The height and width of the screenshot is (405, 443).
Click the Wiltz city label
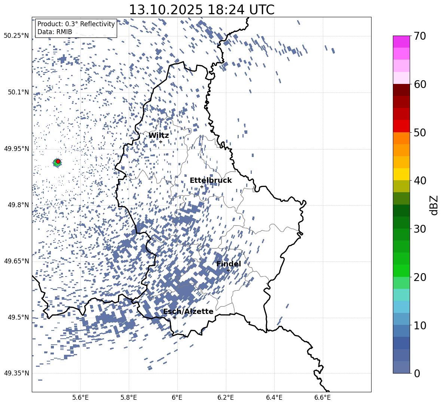[x=159, y=136]
